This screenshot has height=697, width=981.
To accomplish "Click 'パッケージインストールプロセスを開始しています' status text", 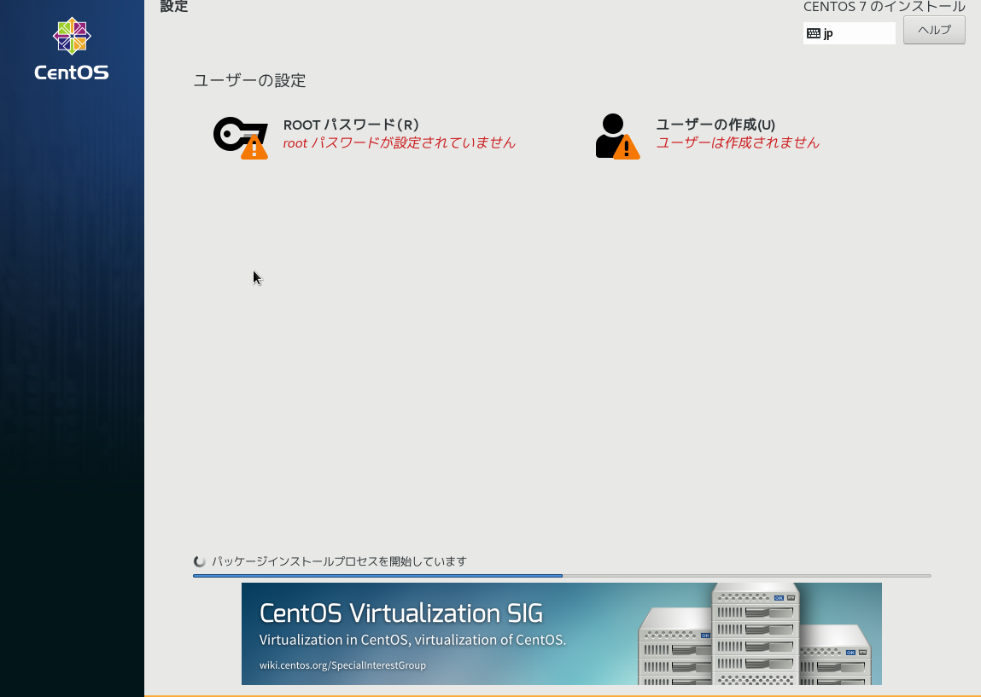I will (x=339, y=561).
